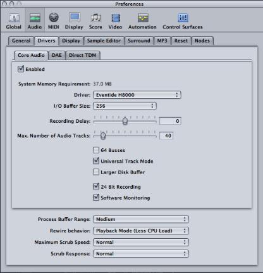Open the Display preferences monitor icon

click(75, 17)
